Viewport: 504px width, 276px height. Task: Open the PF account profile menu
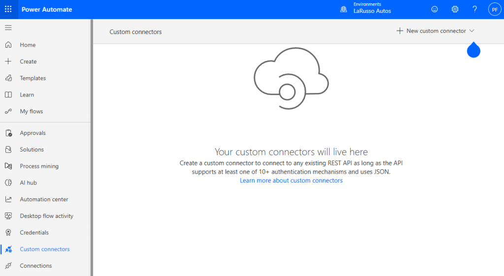coord(494,9)
